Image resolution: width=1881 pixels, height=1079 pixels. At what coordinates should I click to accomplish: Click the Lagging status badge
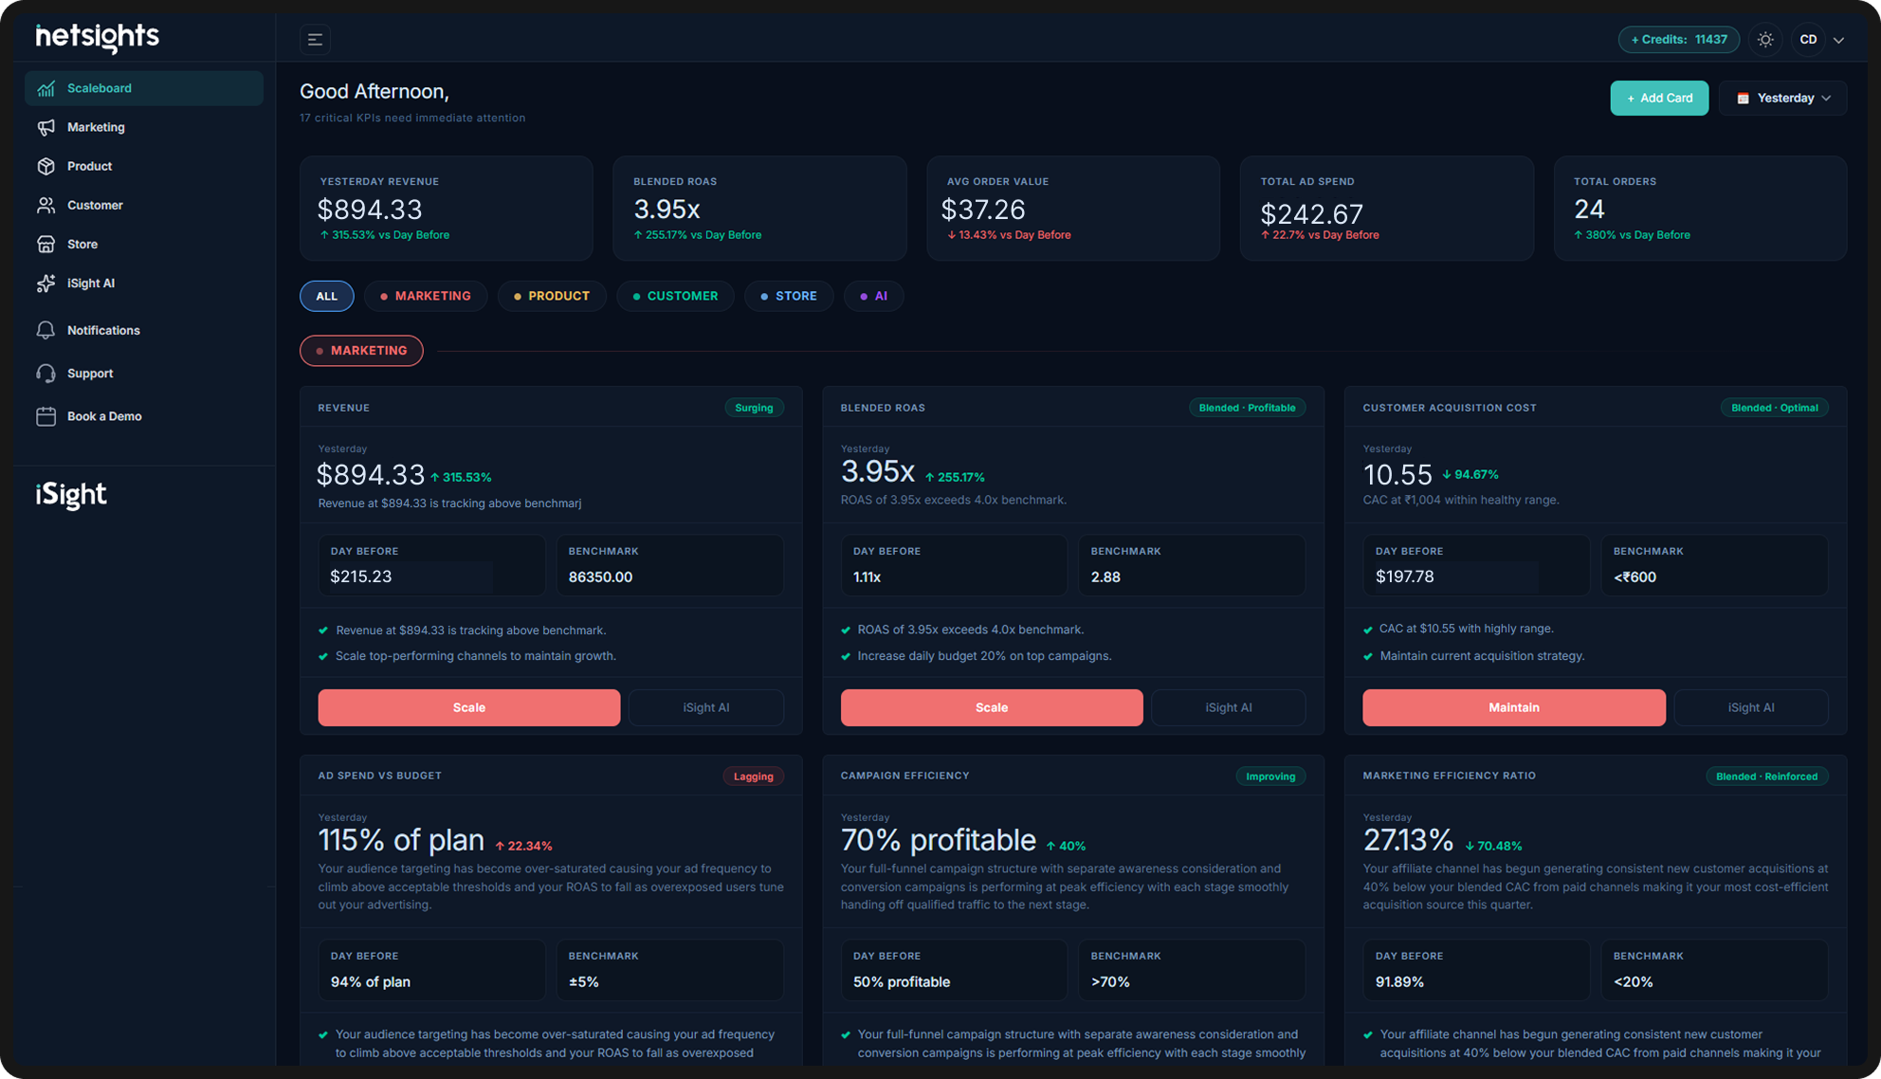coord(753,777)
